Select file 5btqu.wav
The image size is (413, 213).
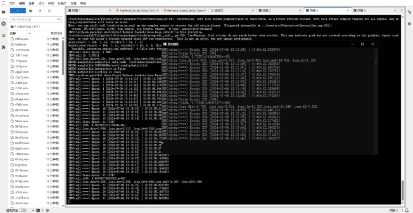click(21, 132)
